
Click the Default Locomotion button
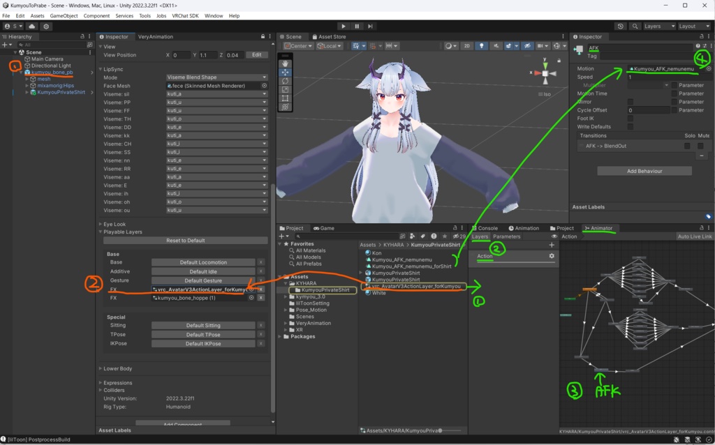[203, 262]
